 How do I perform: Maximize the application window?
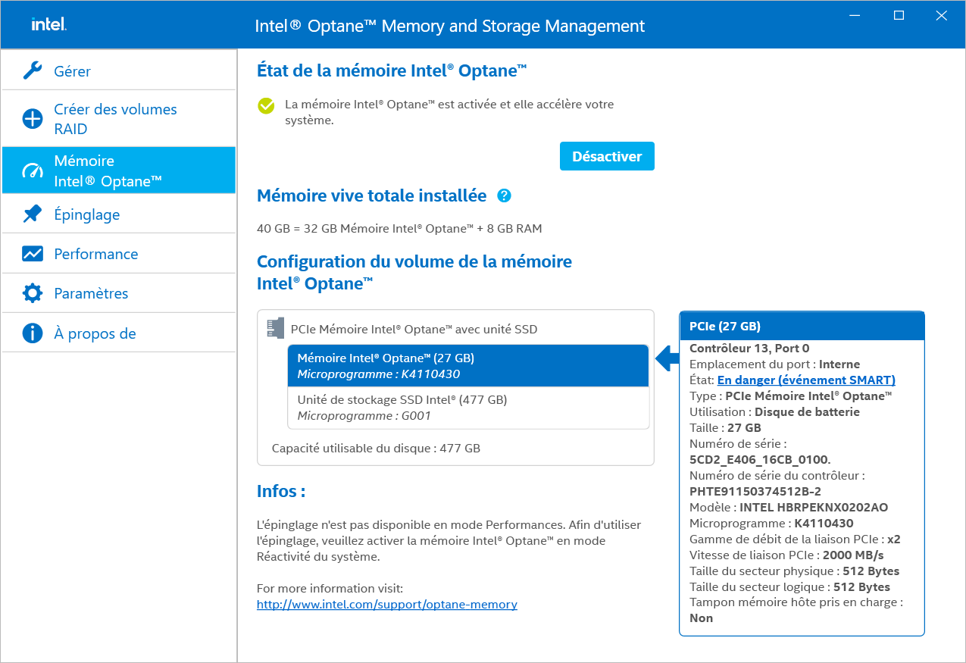(x=899, y=15)
